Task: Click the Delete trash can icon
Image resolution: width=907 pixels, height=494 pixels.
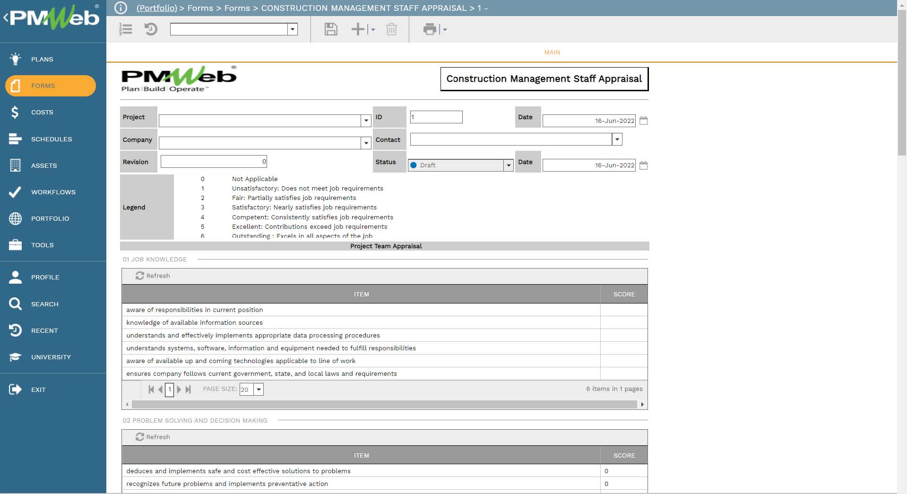Action: point(391,29)
